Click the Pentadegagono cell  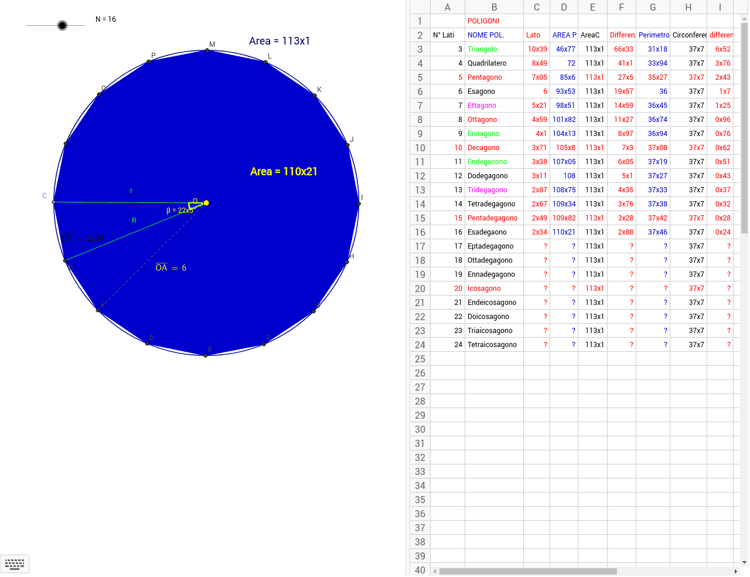click(495, 218)
